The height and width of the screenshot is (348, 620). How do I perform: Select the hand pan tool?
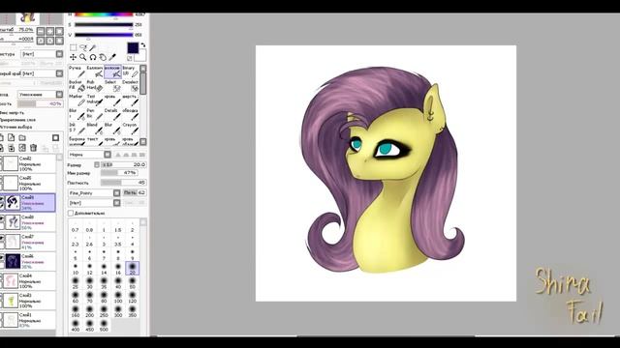(x=103, y=57)
